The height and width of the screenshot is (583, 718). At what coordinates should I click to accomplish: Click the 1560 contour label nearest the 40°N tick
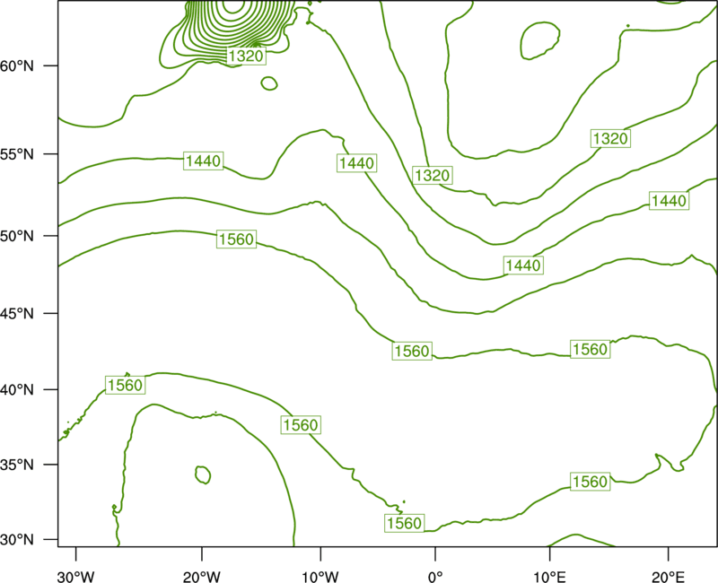[126, 385]
